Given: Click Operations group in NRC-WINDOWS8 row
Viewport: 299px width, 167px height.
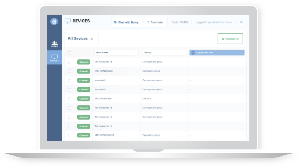Looking at the screenshot, I should tap(151, 71).
